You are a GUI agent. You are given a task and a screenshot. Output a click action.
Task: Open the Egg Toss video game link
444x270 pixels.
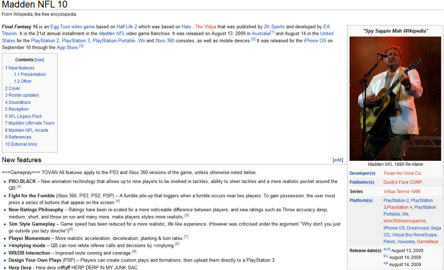73,26
